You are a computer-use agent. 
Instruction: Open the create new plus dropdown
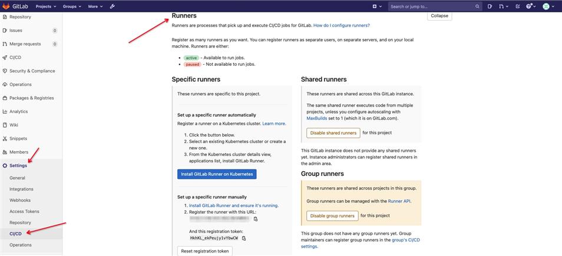(x=377, y=6)
